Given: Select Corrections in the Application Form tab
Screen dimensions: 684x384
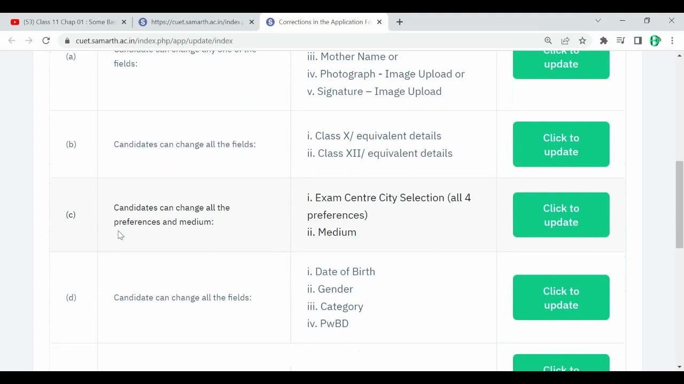Looking at the screenshot, I should (x=324, y=22).
